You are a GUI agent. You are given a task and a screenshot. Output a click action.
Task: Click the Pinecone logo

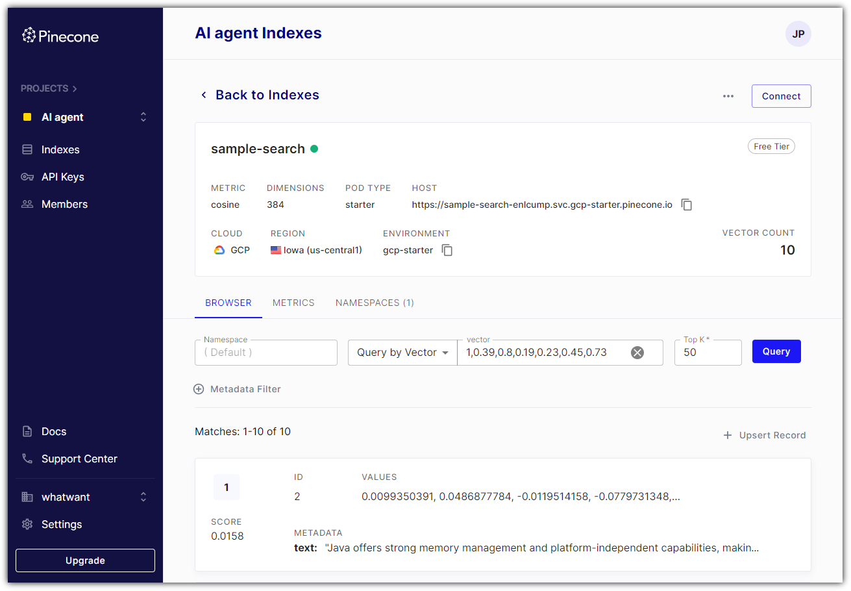[x=60, y=36]
